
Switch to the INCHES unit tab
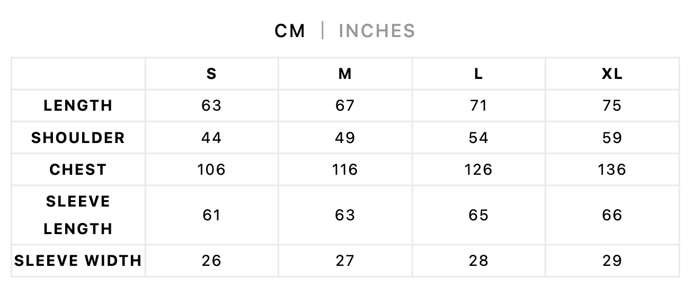click(x=377, y=31)
